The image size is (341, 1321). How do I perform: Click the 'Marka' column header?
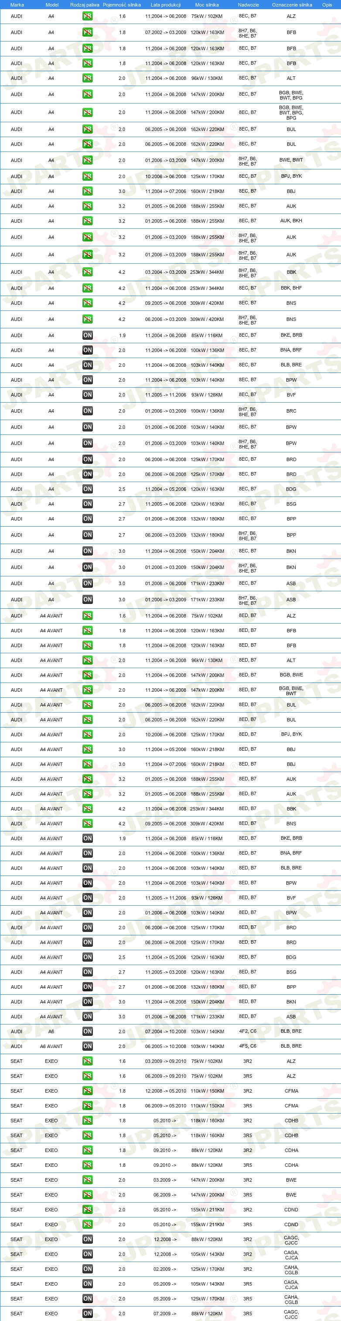(x=17, y=5)
